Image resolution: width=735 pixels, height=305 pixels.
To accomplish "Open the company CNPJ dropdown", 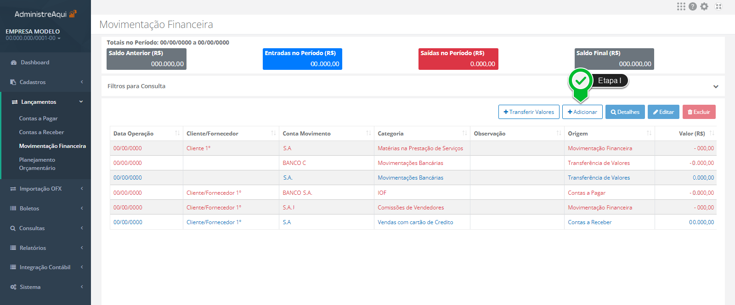I will click(x=33, y=38).
